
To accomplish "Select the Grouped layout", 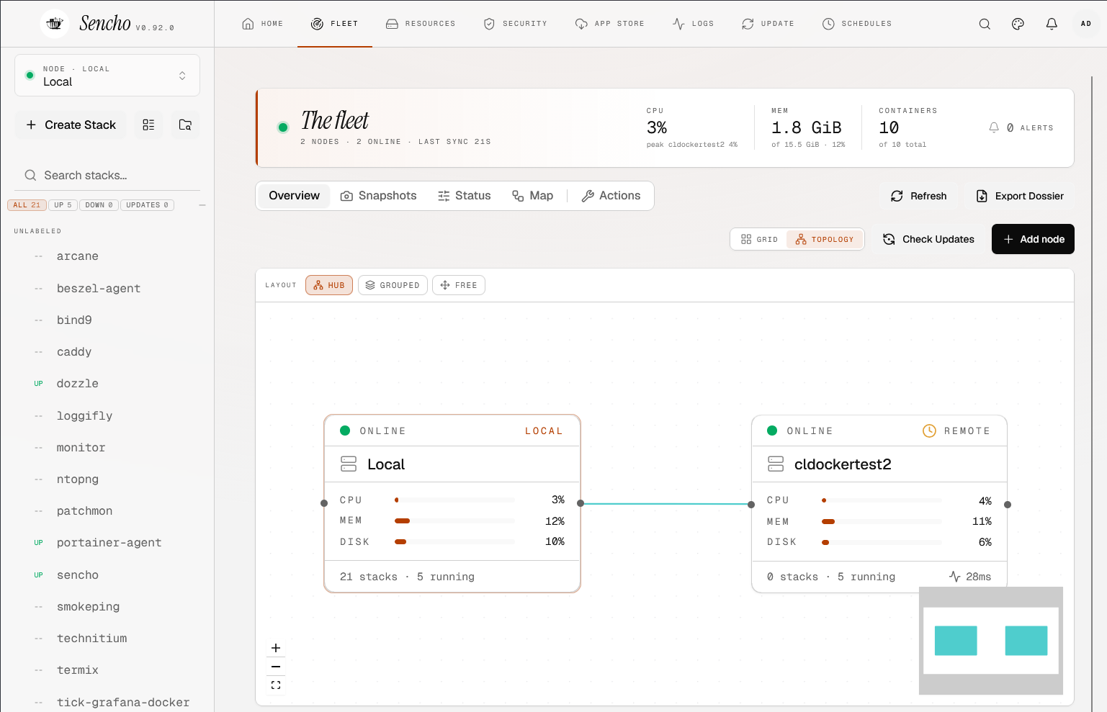I will click(393, 285).
